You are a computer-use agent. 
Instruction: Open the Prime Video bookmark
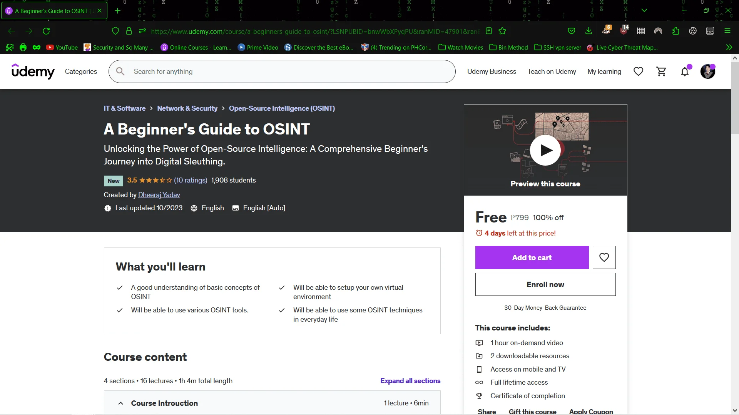coord(258,48)
